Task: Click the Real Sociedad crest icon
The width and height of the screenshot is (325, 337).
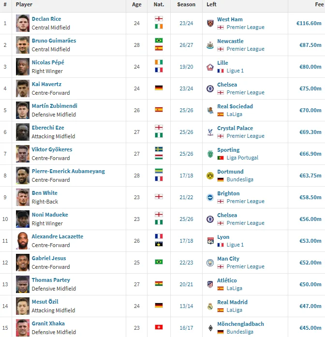Action: click(x=210, y=110)
